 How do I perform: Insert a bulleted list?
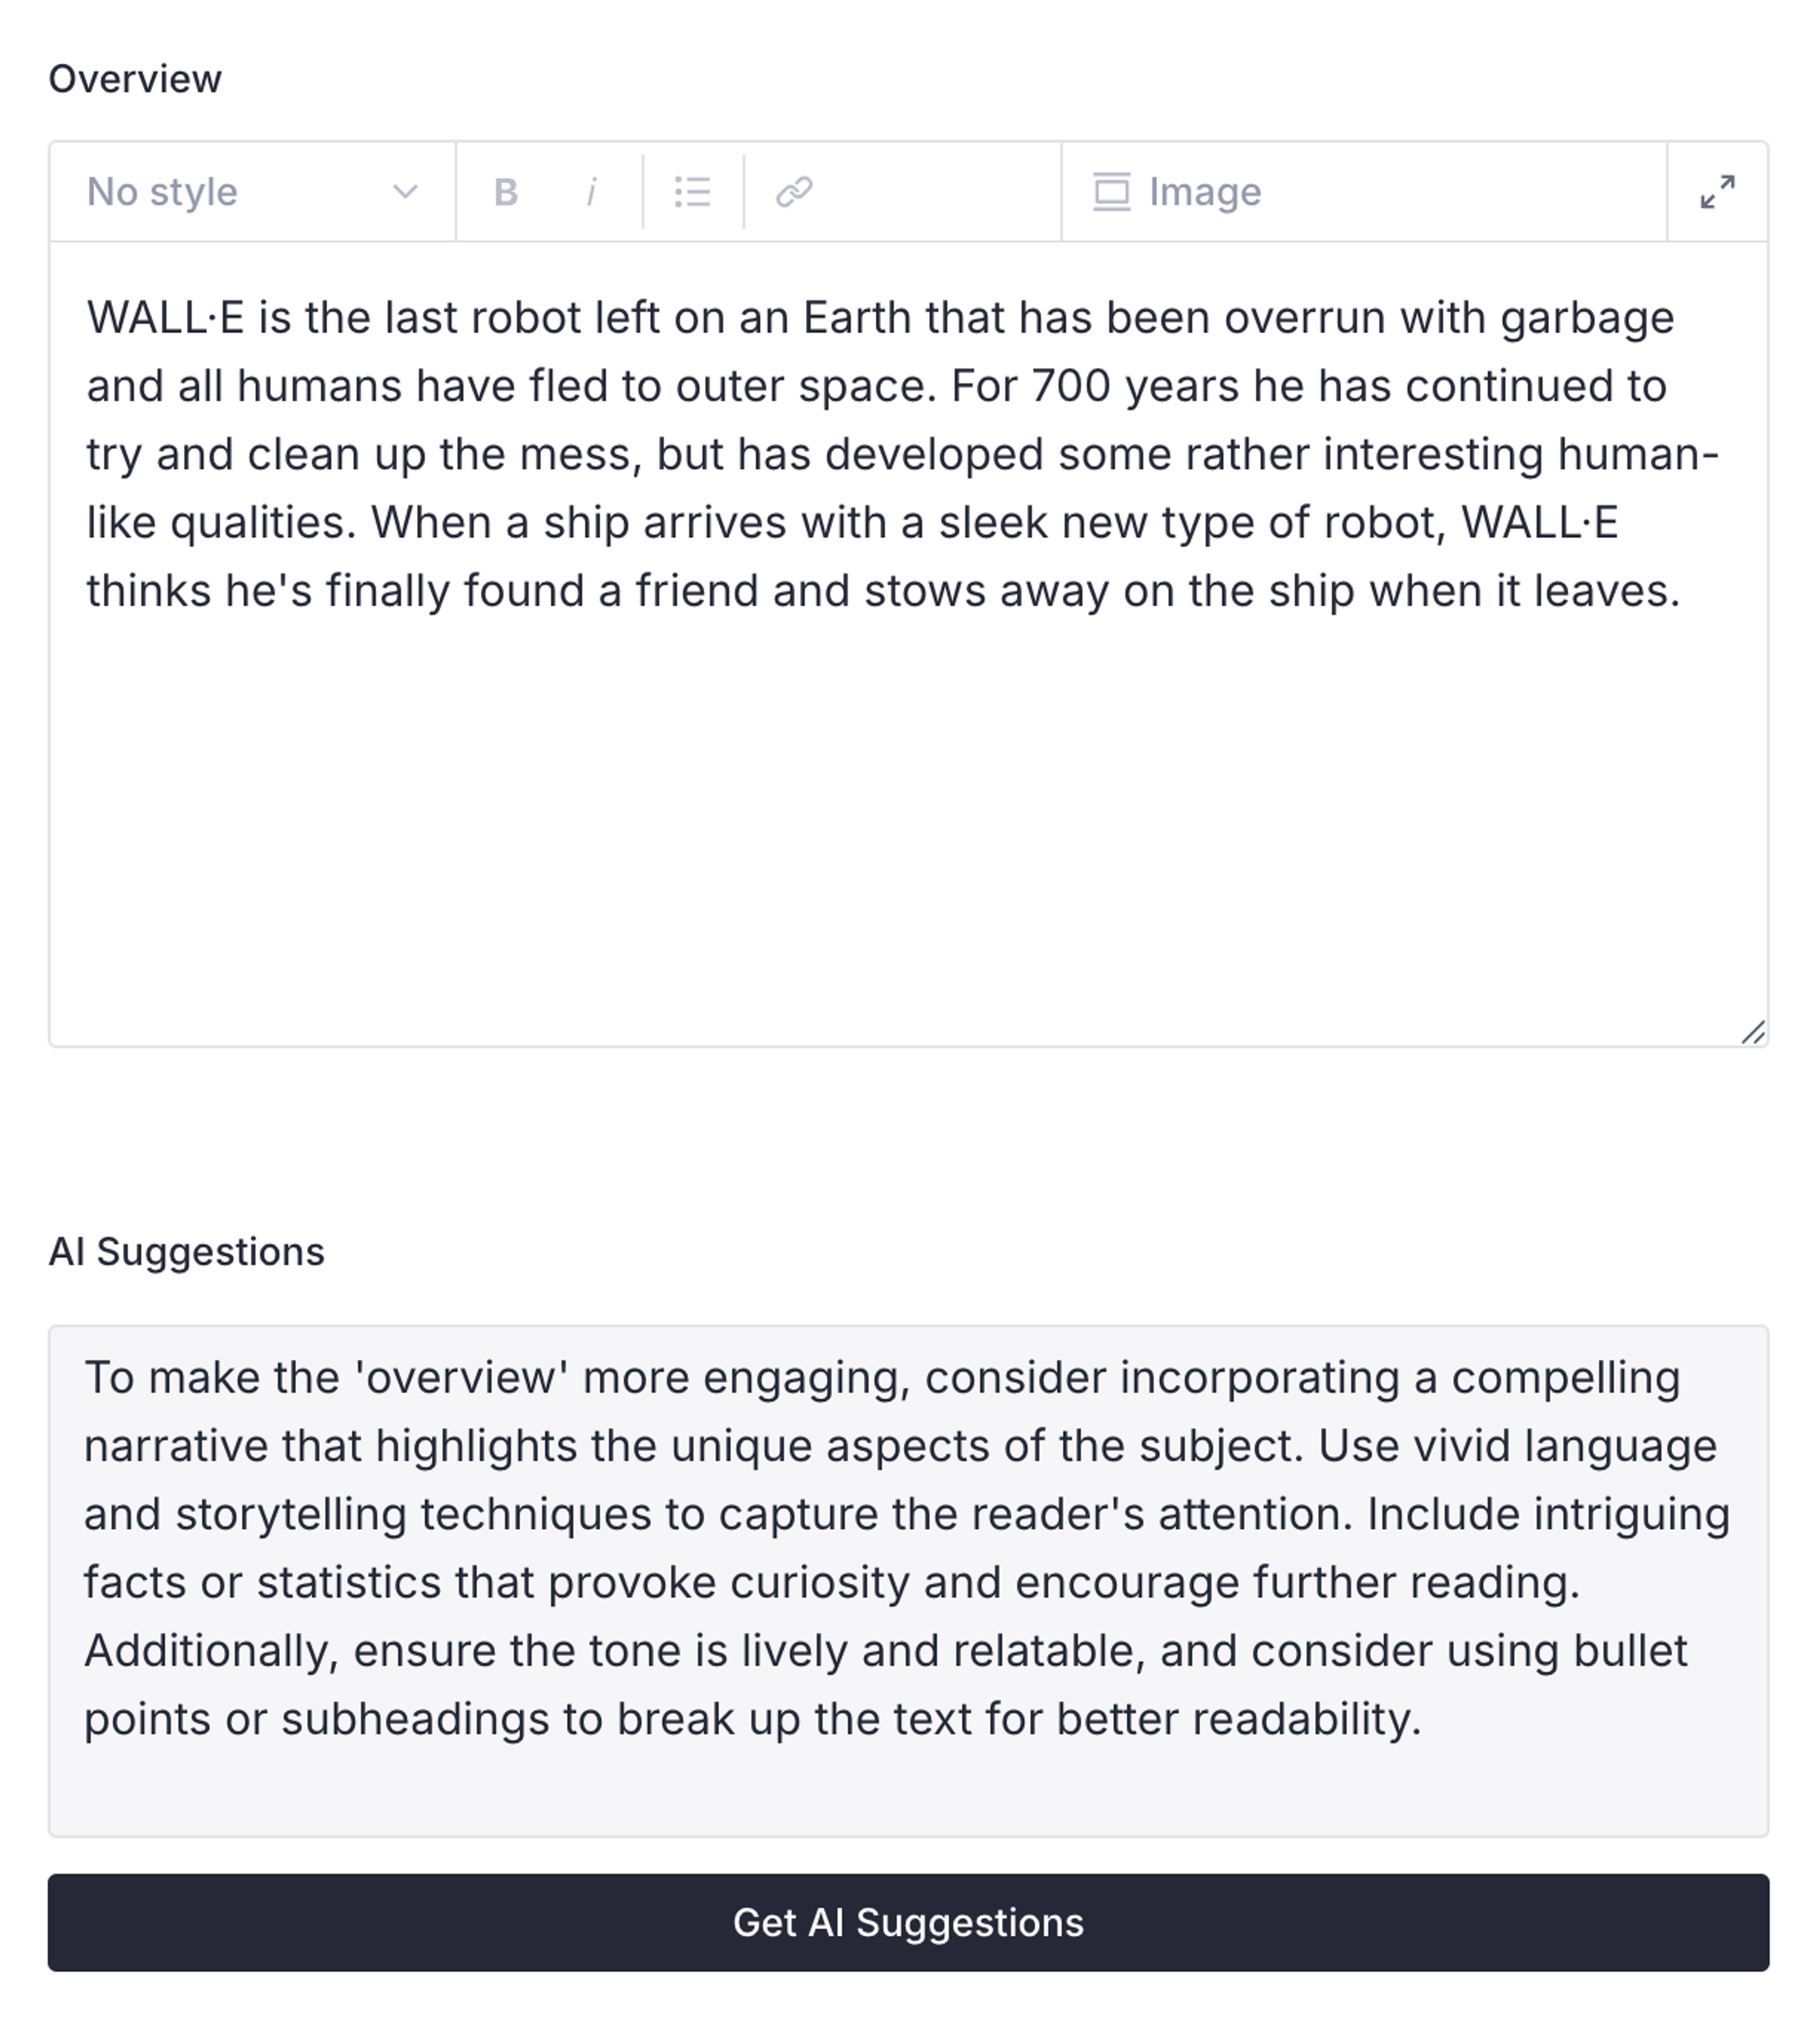tap(693, 191)
